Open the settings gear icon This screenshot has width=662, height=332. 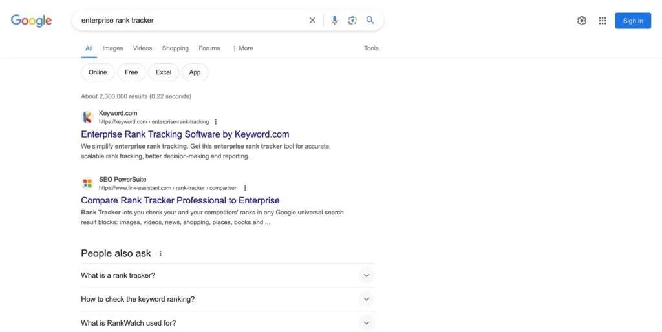pyautogui.click(x=582, y=21)
